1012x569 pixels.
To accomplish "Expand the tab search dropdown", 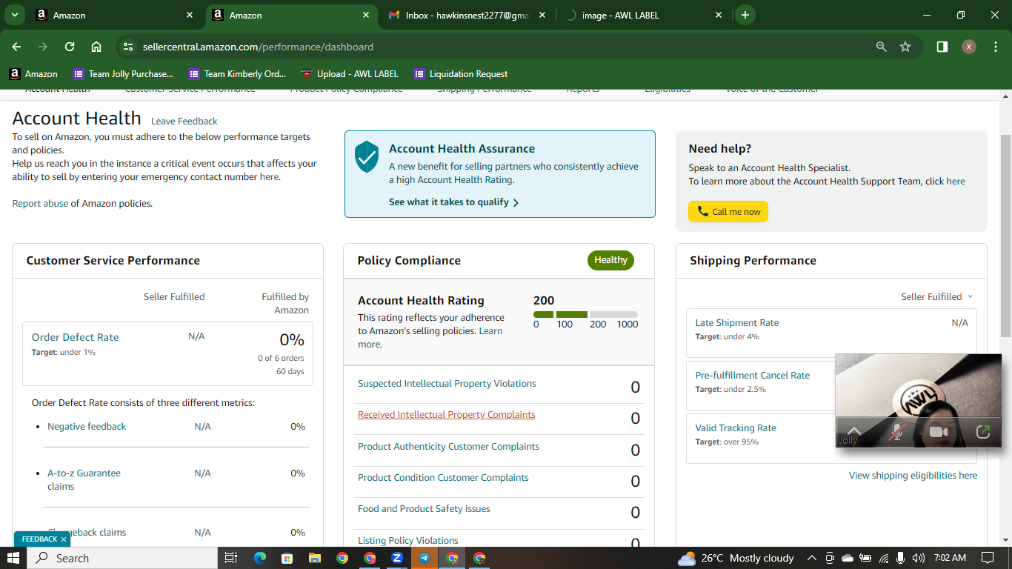I will [x=15, y=15].
